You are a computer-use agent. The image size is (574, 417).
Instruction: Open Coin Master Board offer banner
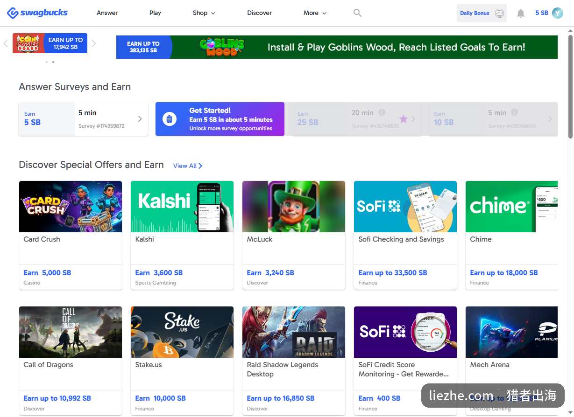[50, 43]
